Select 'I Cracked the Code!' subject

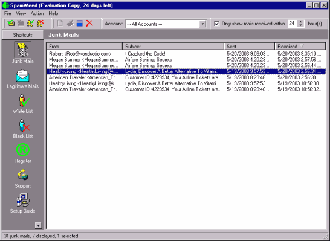click(x=145, y=54)
